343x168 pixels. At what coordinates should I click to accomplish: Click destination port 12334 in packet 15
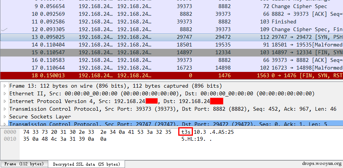tap(223, 52)
